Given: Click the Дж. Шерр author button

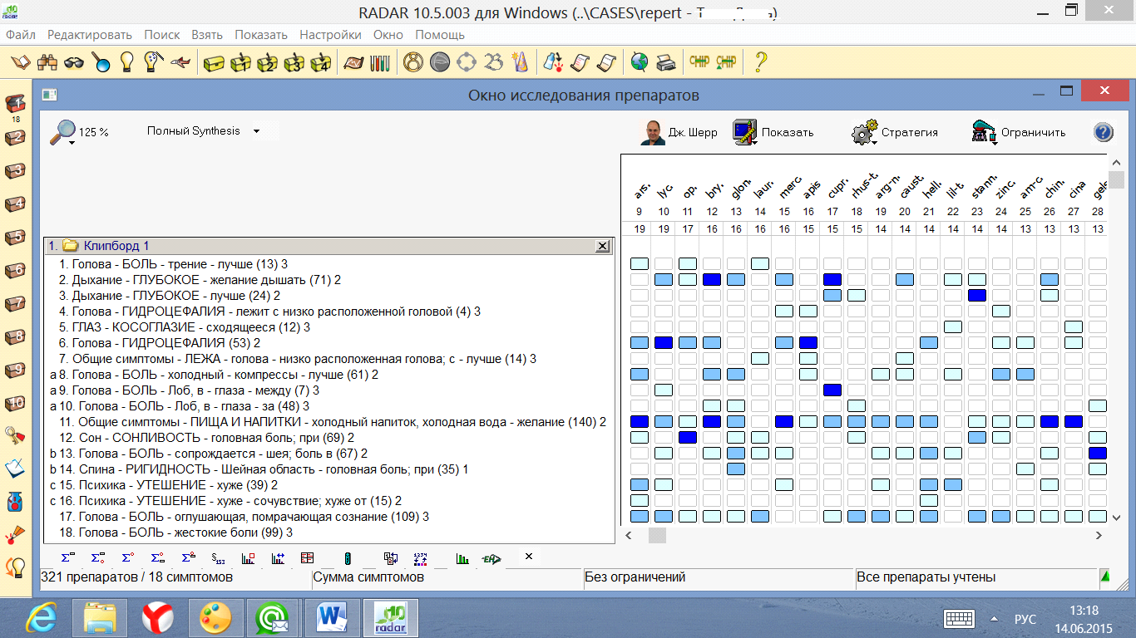Looking at the screenshot, I should click(679, 133).
